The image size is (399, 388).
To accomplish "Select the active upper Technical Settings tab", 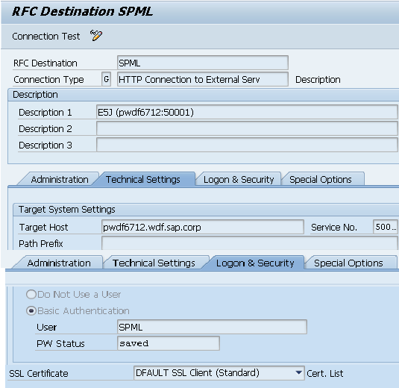I will pos(143,180).
